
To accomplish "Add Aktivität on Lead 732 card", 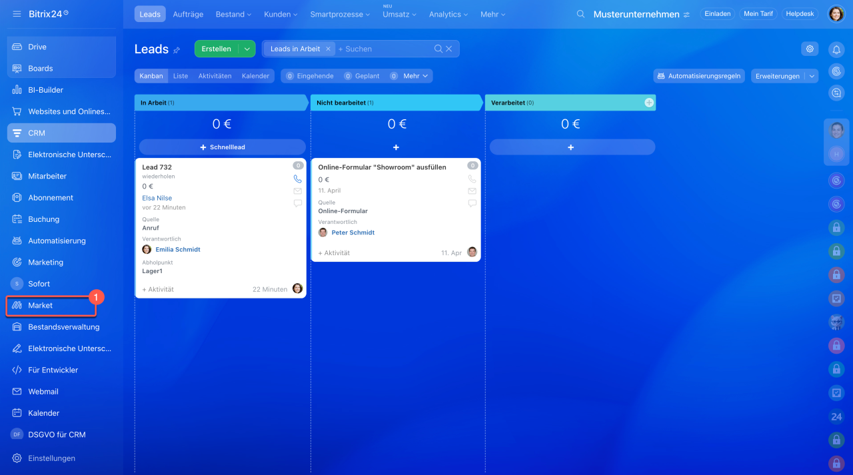I will [158, 289].
